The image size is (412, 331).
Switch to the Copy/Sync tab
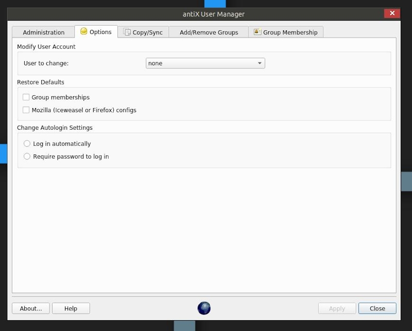(x=147, y=31)
